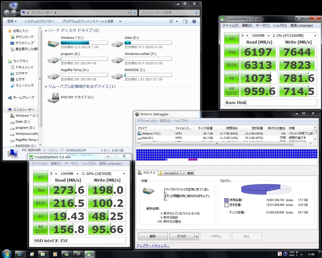Toggle the Explorer preview pane icon

point(185,21)
